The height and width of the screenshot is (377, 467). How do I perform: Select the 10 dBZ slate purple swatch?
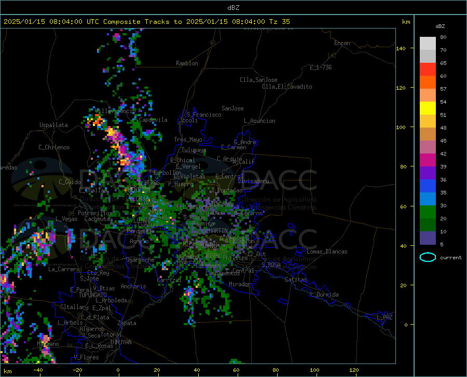[x=428, y=238]
